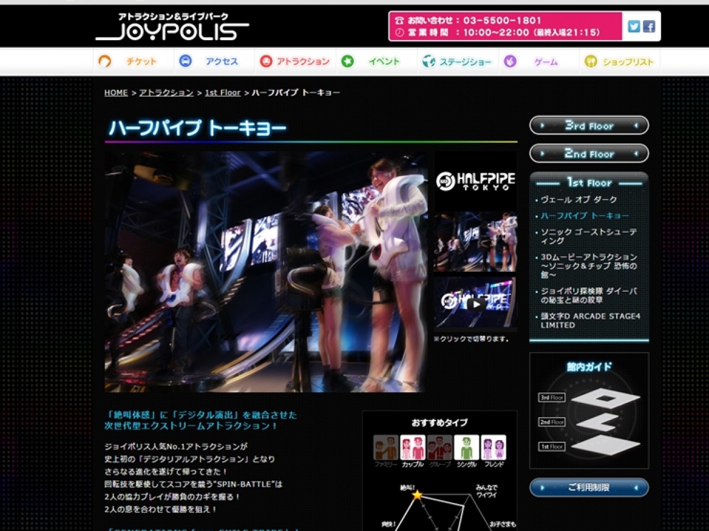Click the おすすめタイプ heading
Viewport: 709px width, 531px height.
[440, 422]
